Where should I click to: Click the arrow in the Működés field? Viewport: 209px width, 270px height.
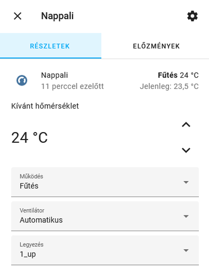[x=186, y=182]
